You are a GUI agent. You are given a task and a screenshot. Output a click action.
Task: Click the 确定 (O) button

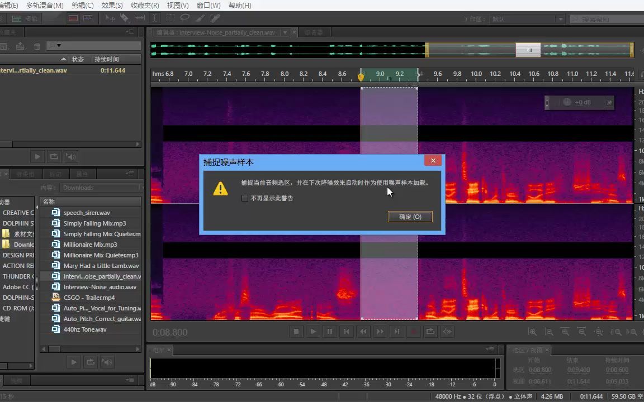click(x=410, y=217)
